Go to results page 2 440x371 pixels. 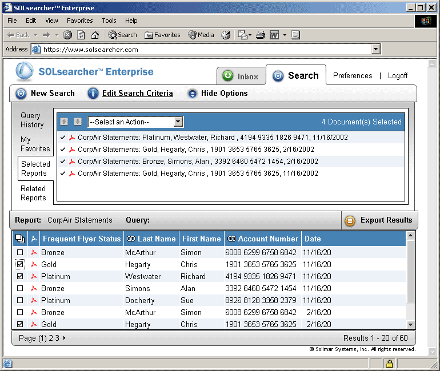coord(51,338)
